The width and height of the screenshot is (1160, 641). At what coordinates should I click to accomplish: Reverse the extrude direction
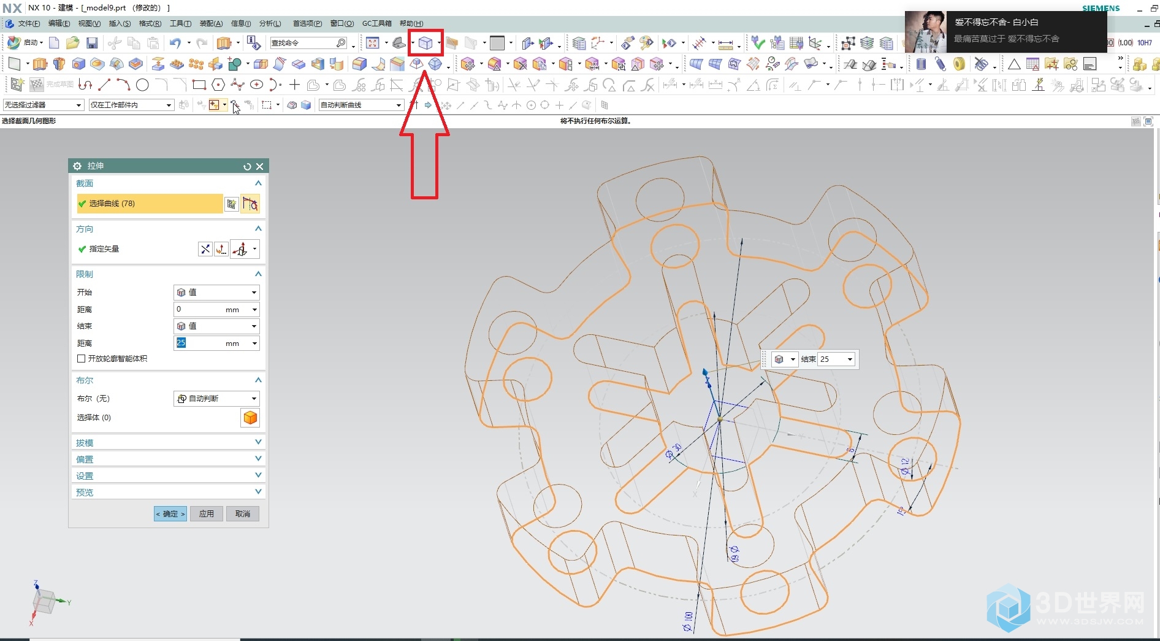tap(205, 249)
